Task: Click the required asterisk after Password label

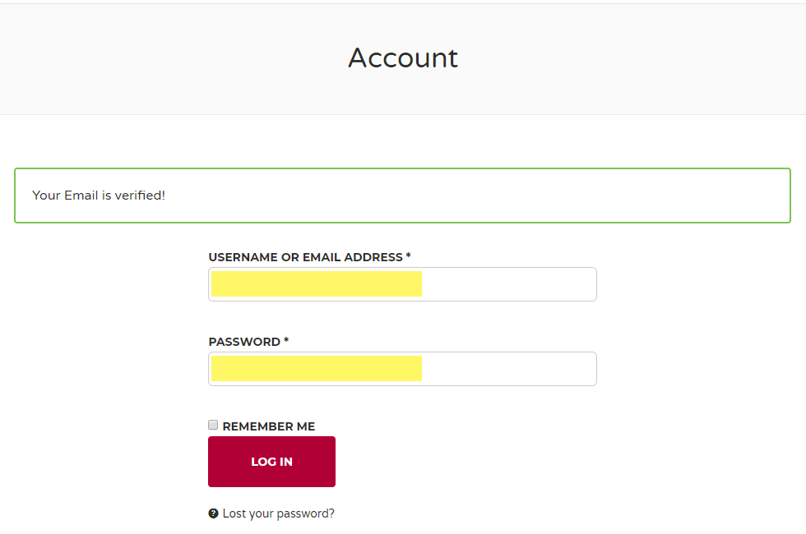Action: click(286, 340)
